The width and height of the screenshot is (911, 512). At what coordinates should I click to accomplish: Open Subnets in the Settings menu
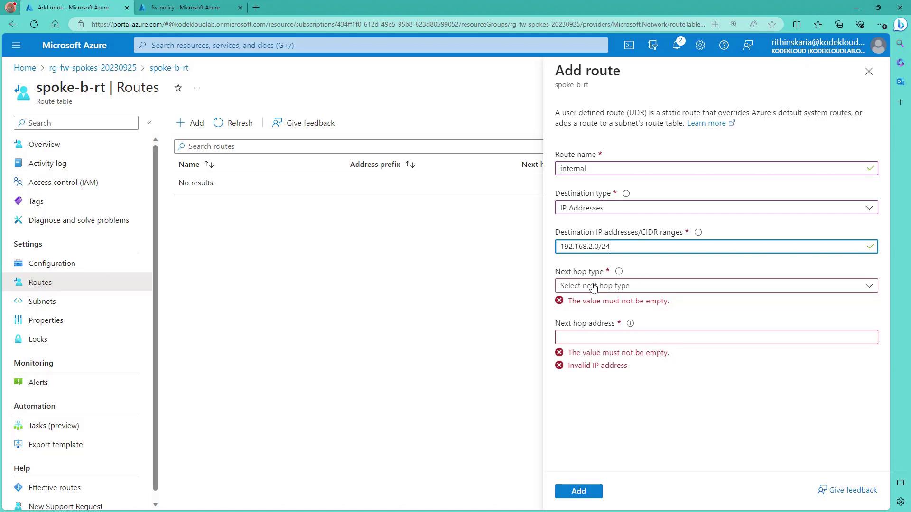tap(42, 302)
